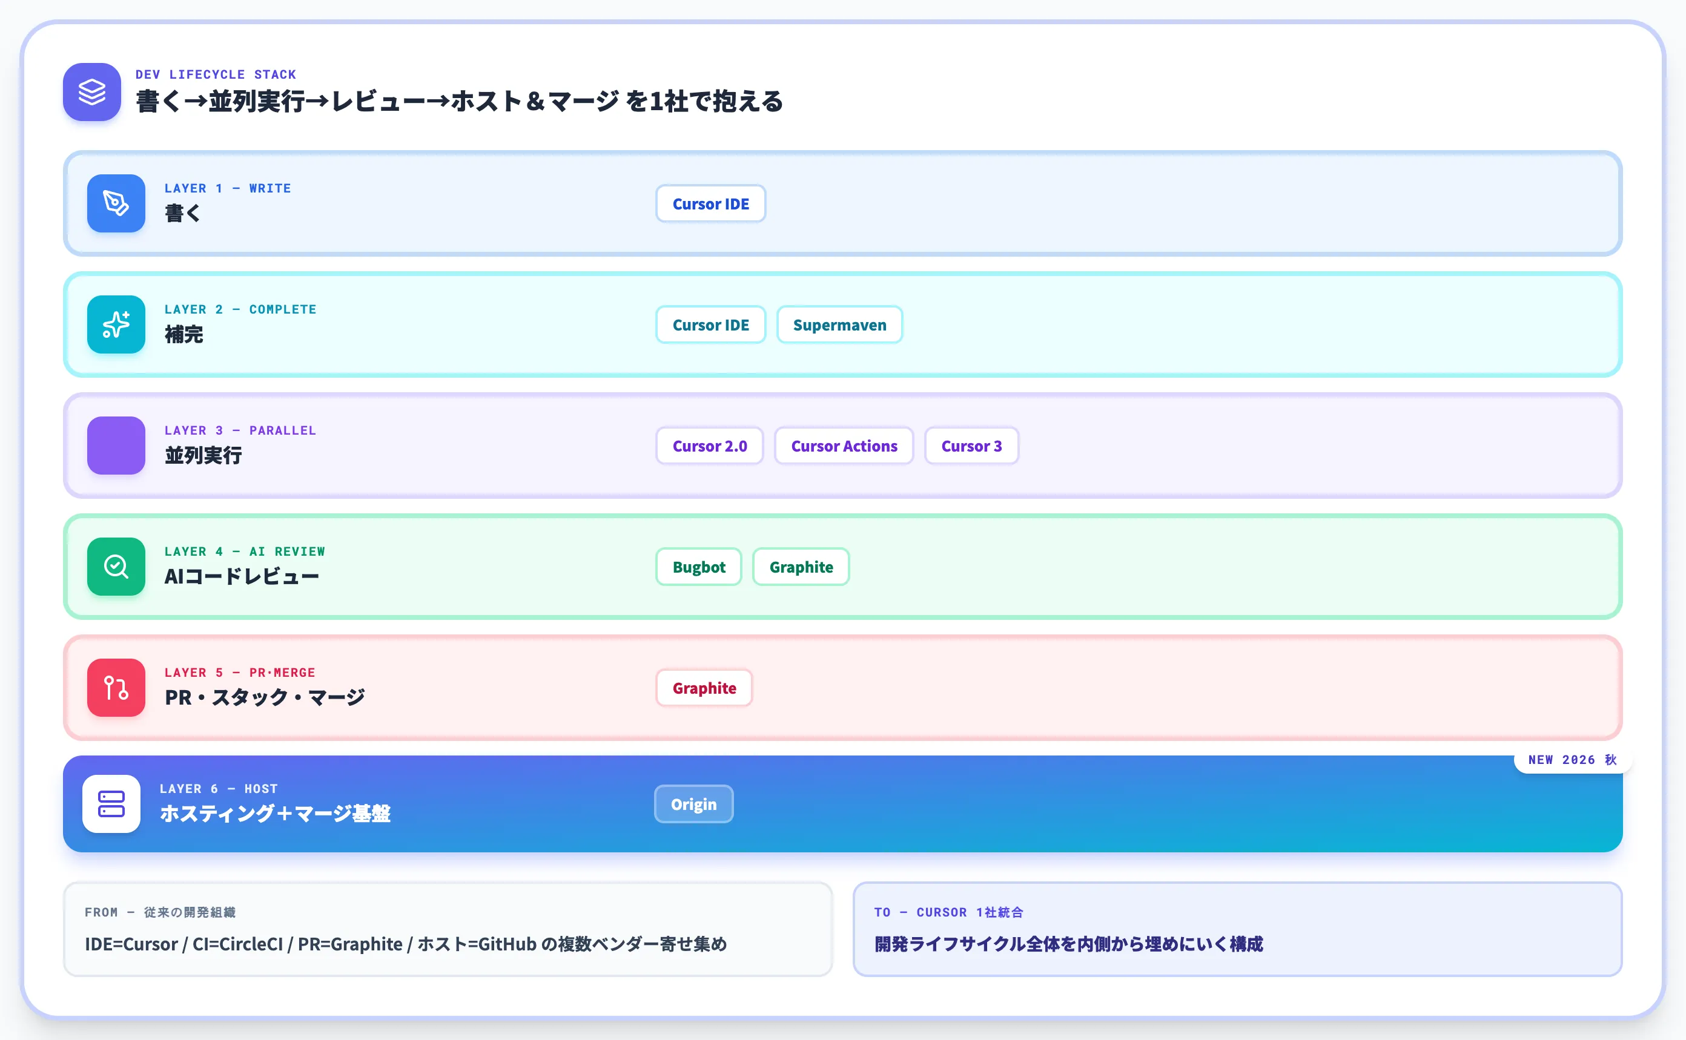The width and height of the screenshot is (1686, 1040).
Task: Click the 開発ライフサイクル全体 description text
Action: tap(1068, 944)
